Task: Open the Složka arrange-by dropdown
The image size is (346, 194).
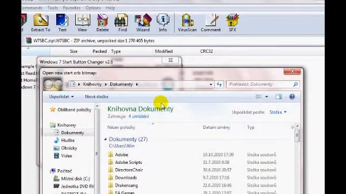Action: click(278, 112)
